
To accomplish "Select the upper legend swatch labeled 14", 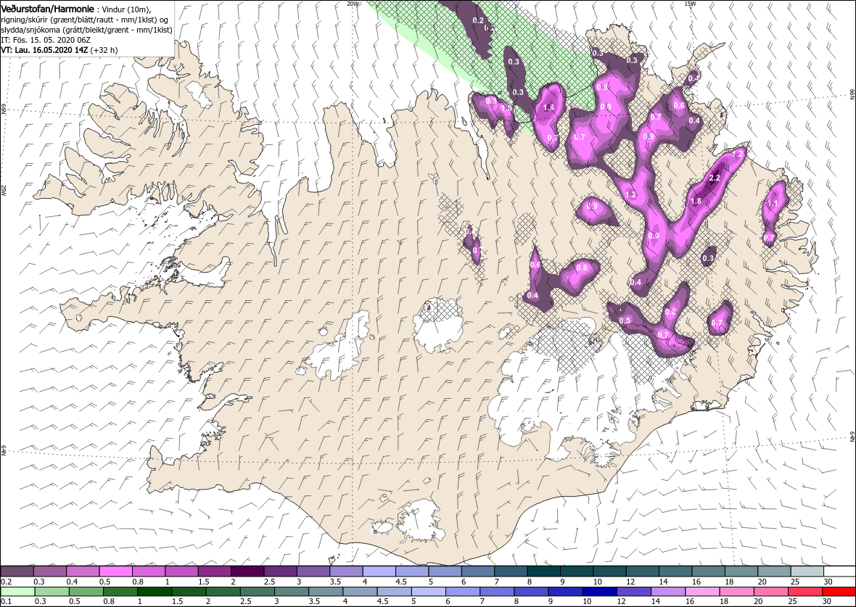I will pos(675,571).
